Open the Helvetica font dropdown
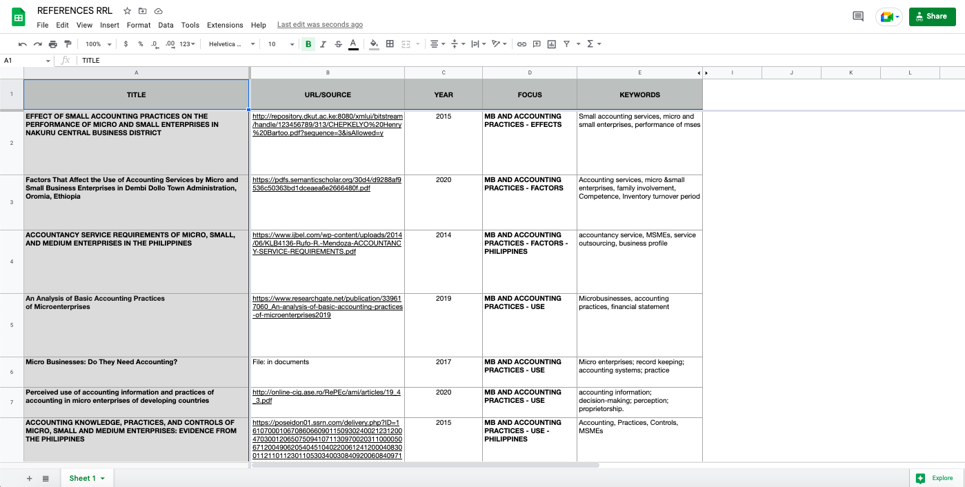 pos(232,44)
